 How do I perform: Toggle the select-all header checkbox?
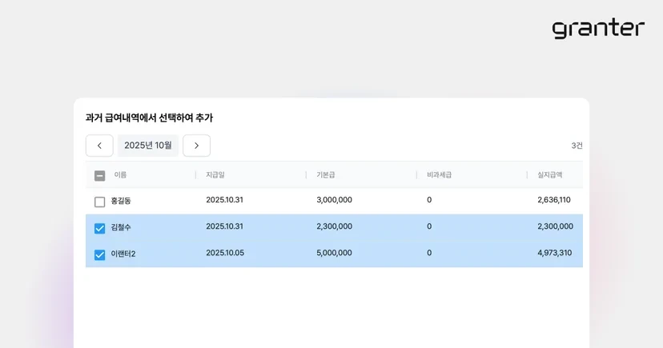pyautogui.click(x=100, y=175)
